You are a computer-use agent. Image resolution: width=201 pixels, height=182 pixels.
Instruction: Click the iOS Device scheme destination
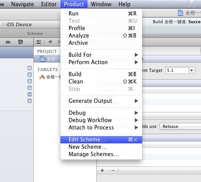[19, 24]
